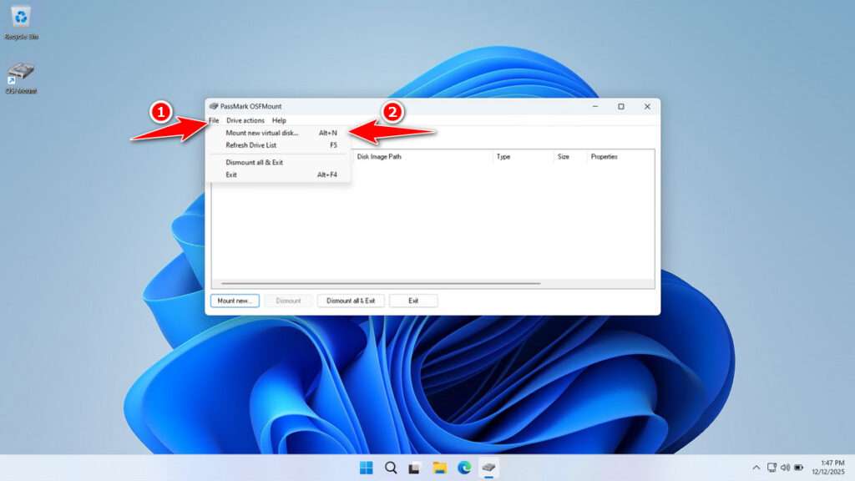Open the Windows Start menu

365,468
